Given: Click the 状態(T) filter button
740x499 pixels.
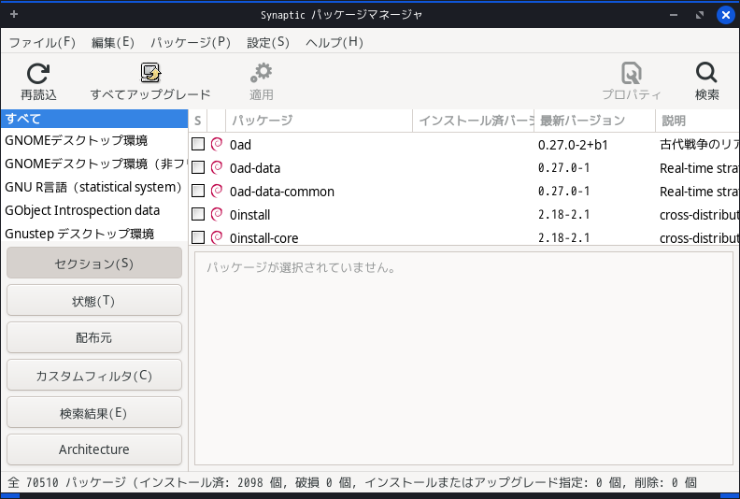Looking at the screenshot, I should 94,301.
